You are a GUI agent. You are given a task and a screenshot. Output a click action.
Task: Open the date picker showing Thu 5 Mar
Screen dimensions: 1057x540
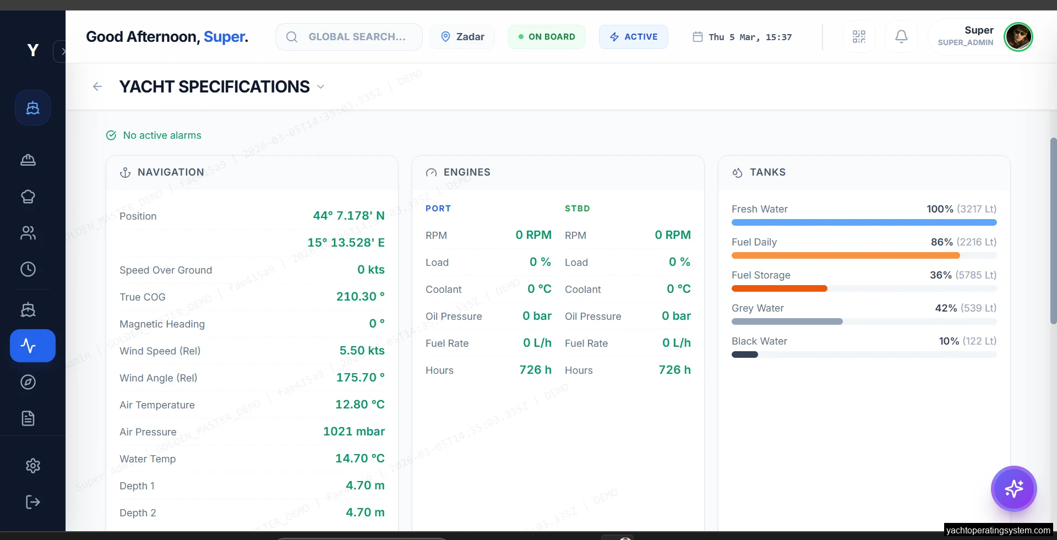(742, 37)
